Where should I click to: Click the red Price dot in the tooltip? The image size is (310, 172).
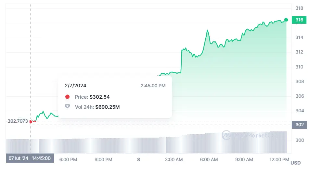[67, 97]
